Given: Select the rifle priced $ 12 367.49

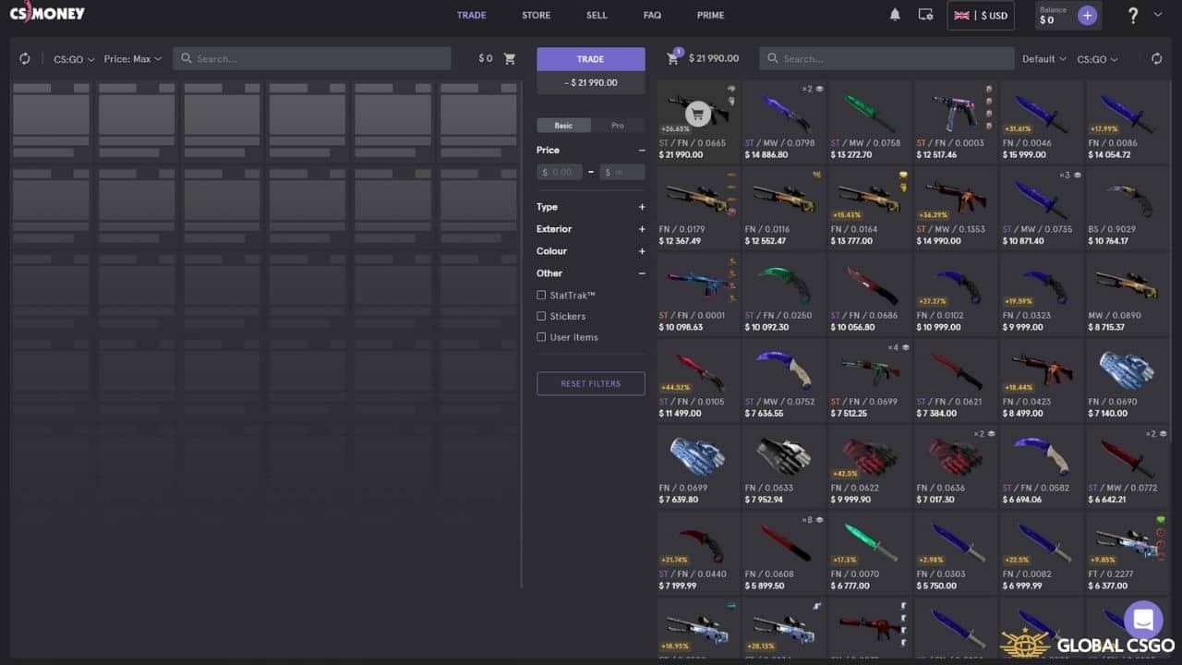Looking at the screenshot, I should pyautogui.click(x=697, y=207).
